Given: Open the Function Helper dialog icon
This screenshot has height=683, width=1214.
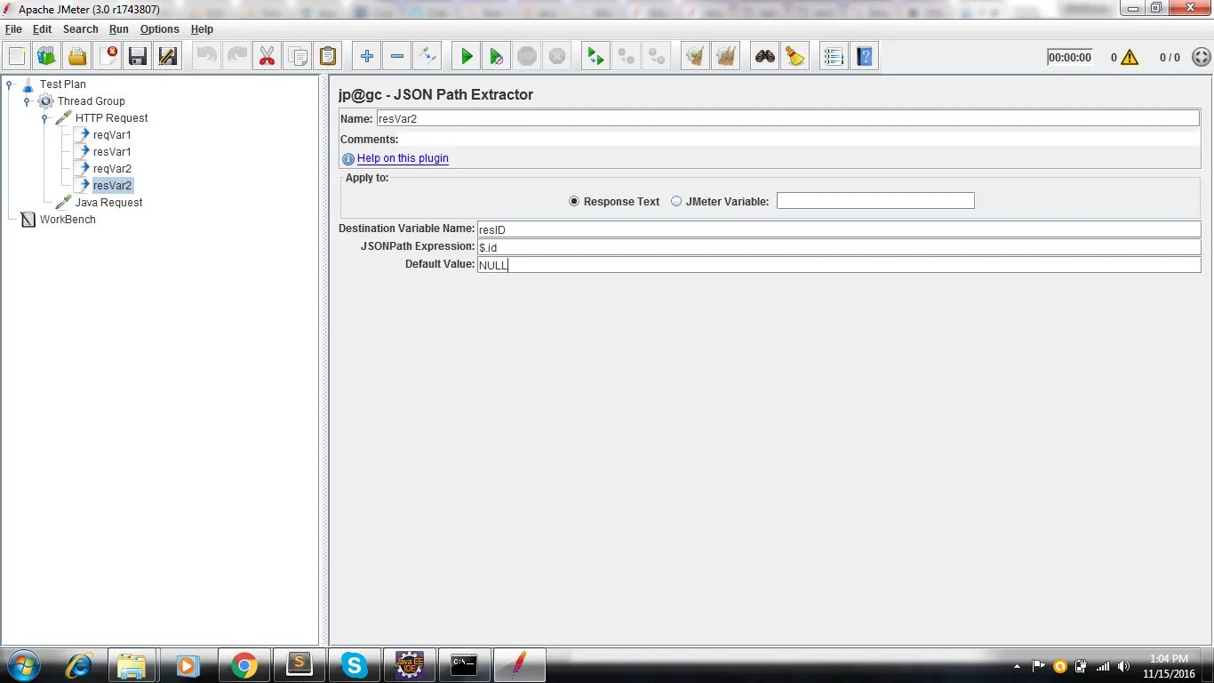Looking at the screenshot, I should click(x=835, y=57).
